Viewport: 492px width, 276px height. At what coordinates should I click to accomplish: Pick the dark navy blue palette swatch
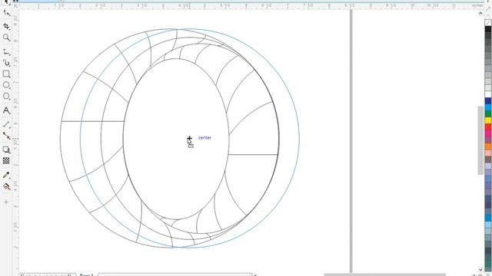tap(488, 100)
